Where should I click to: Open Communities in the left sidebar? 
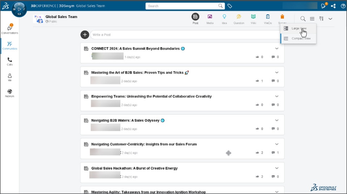click(x=10, y=46)
